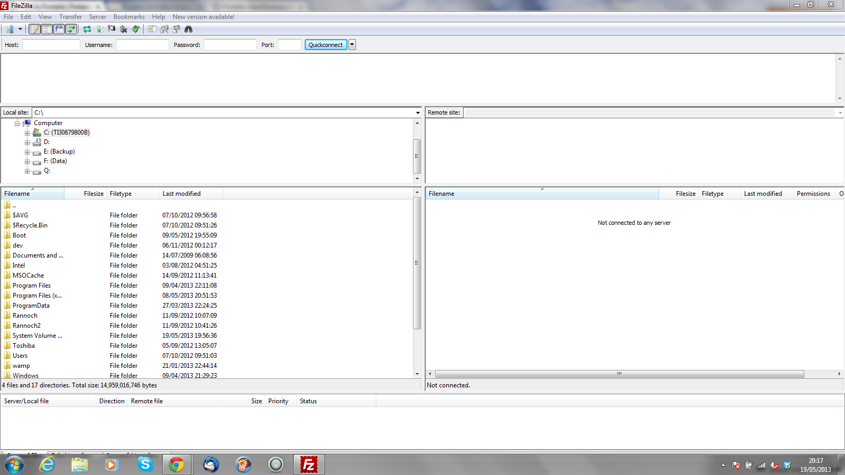Select the wamp folder
The image size is (845, 475).
21,366
